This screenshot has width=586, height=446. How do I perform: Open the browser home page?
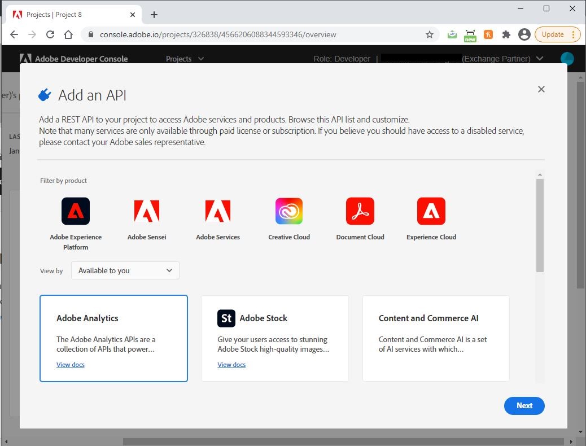click(68, 34)
